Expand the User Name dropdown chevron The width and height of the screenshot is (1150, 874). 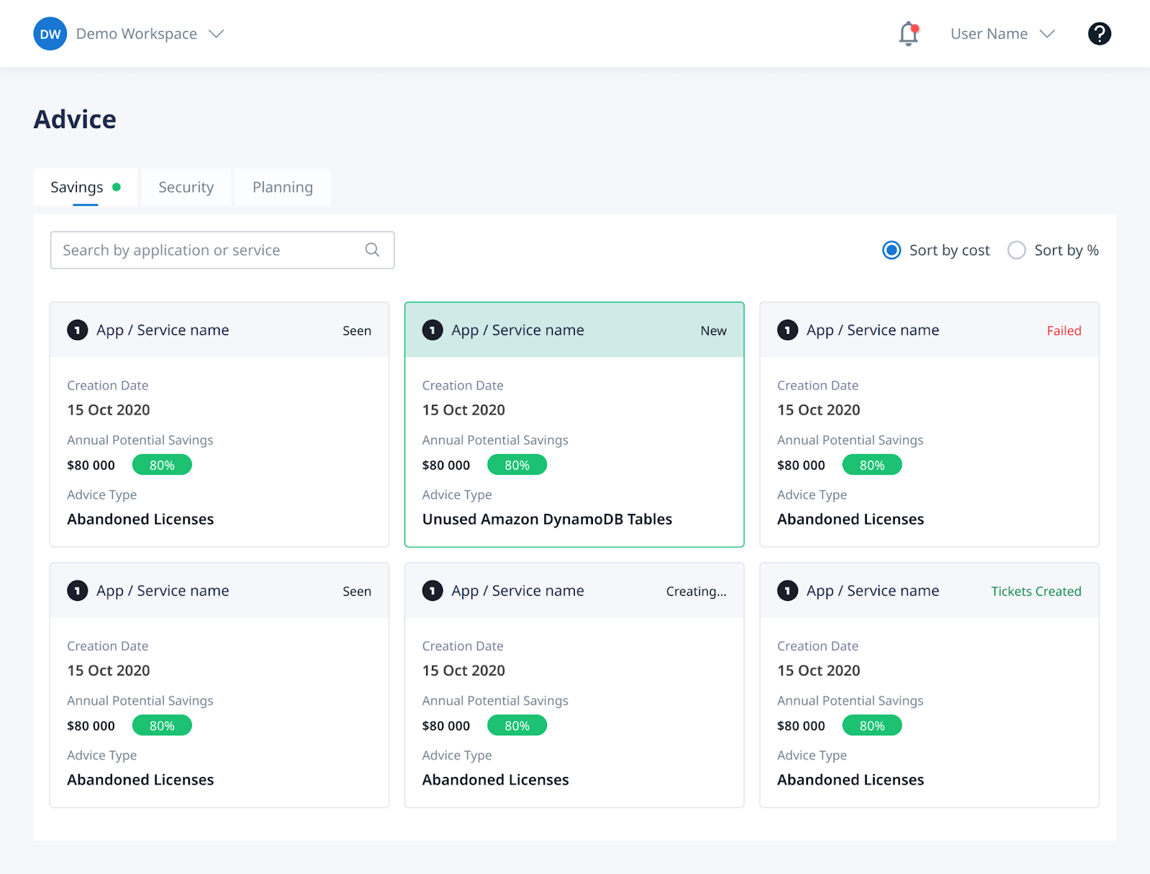click(1047, 34)
